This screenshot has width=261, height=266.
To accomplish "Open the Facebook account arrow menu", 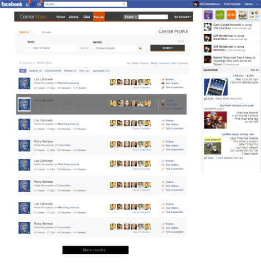I will pyautogui.click(x=257, y=4).
